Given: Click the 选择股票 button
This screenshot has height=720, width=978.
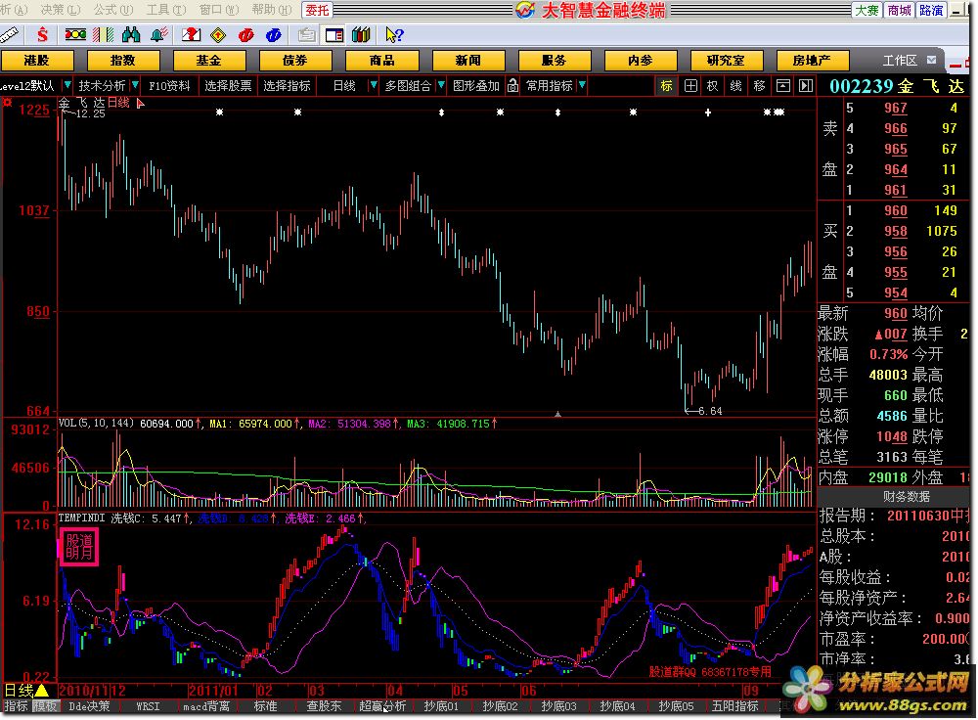Looking at the screenshot, I should (228, 85).
